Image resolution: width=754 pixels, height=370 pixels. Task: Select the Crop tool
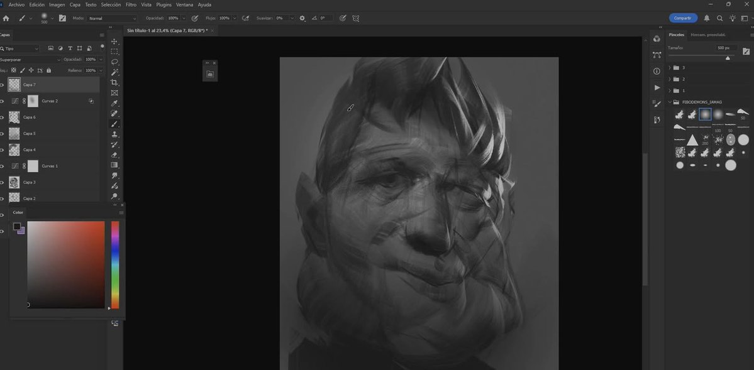[114, 83]
